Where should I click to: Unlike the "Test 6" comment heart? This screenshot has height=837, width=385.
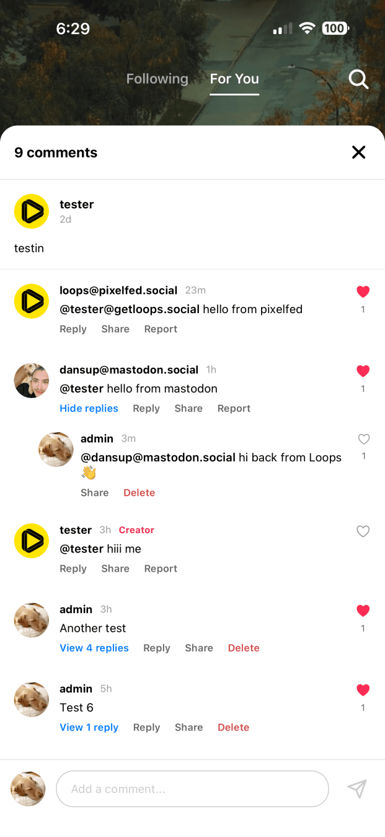(363, 690)
